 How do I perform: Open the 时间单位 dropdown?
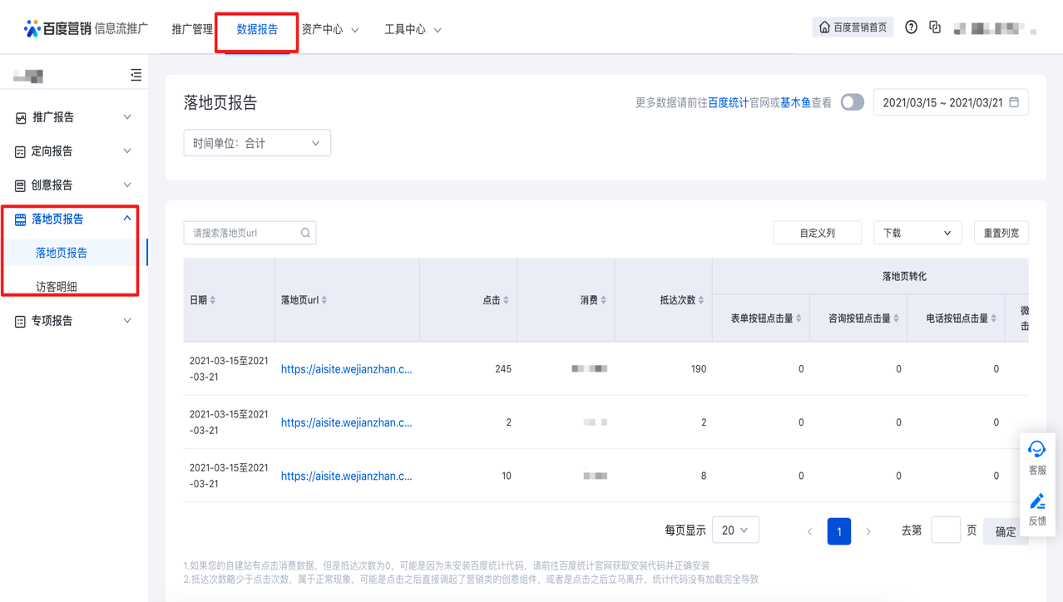tap(256, 143)
